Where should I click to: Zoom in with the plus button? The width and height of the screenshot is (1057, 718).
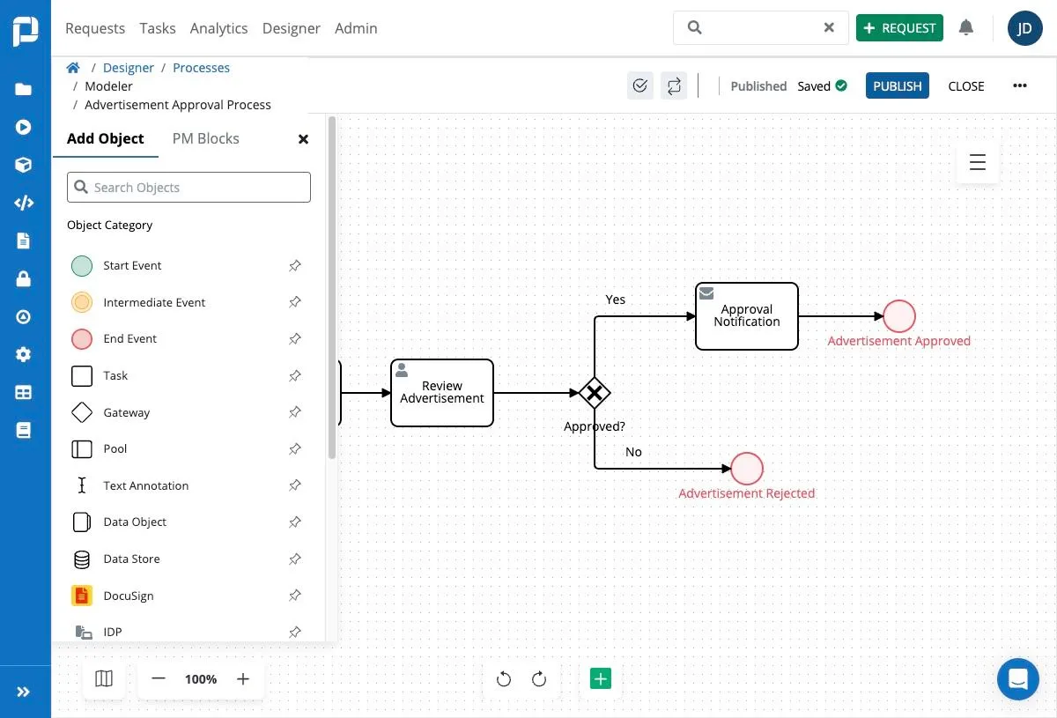(x=243, y=678)
